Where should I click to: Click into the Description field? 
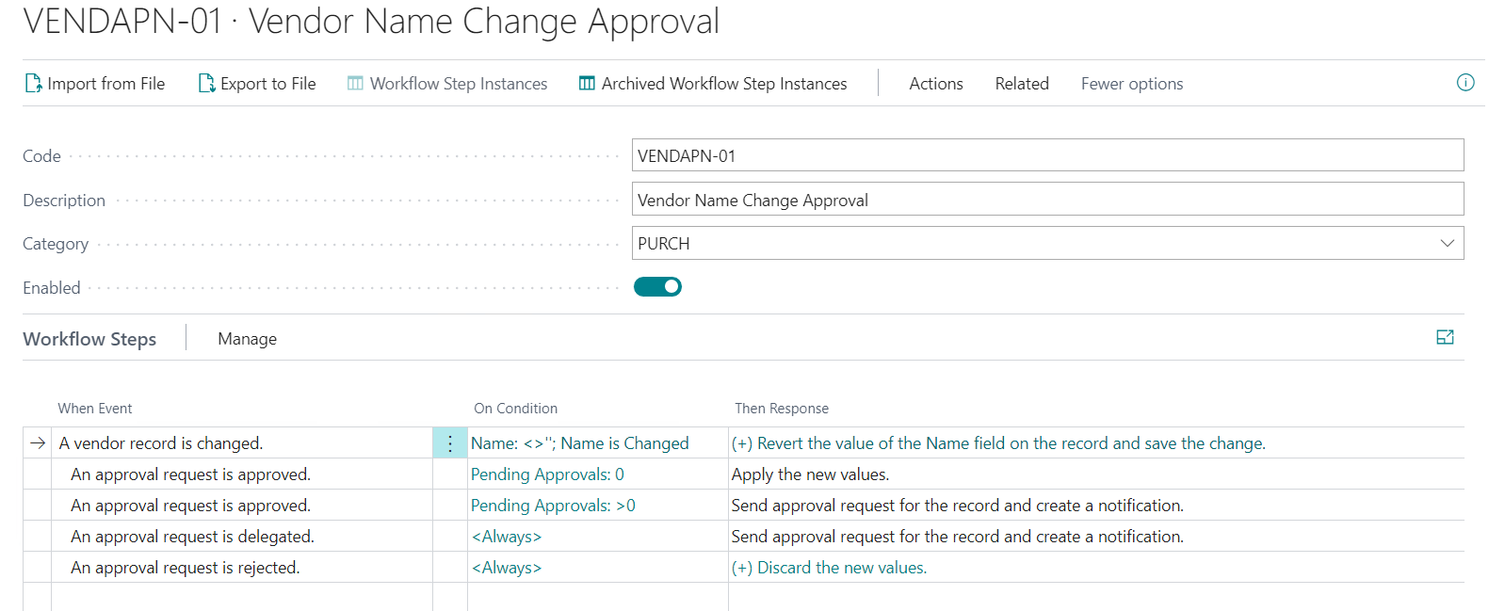[x=1047, y=200]
